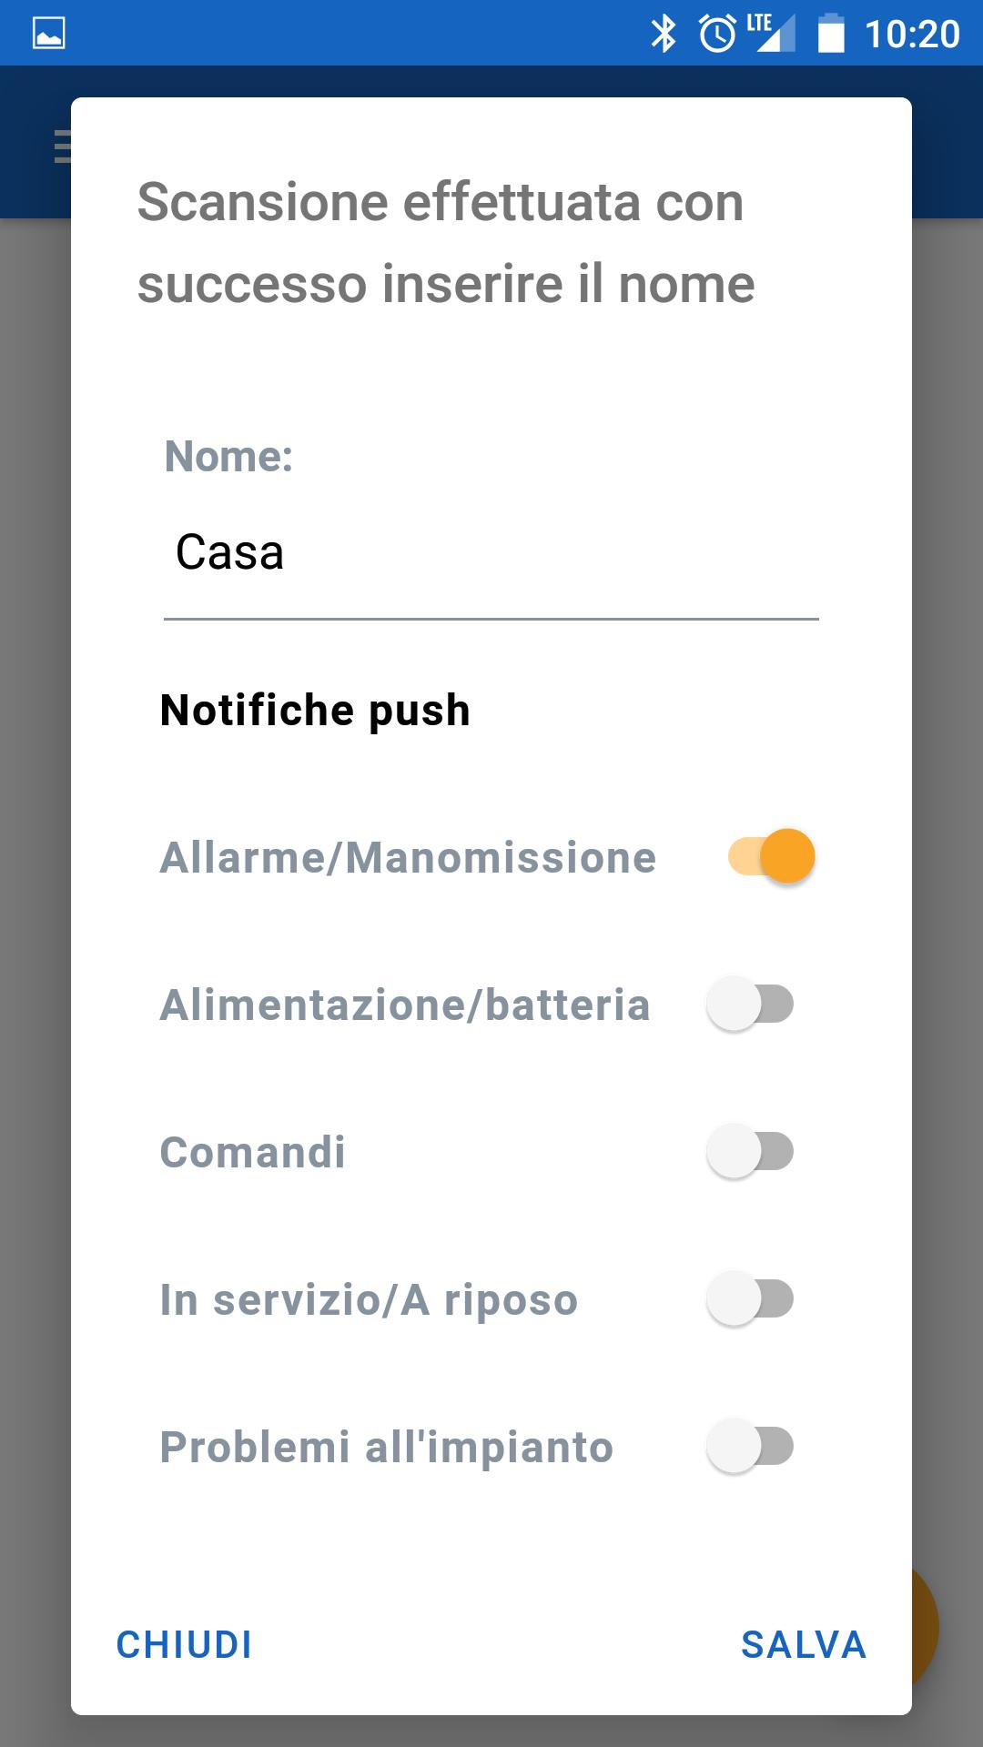Tap the 10:20 clock display
The height and width of the screenshot is (1747, 983).
coord(912,35)
